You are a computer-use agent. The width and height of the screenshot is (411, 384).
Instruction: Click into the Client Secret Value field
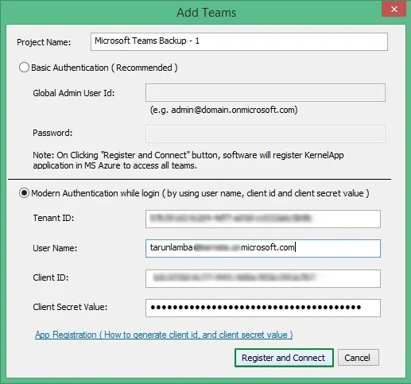tap(263, 308)
